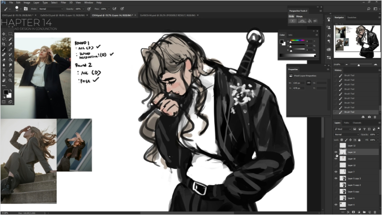Select the Crop tool
Screen dimensions: 382x215
coord(4,44)
